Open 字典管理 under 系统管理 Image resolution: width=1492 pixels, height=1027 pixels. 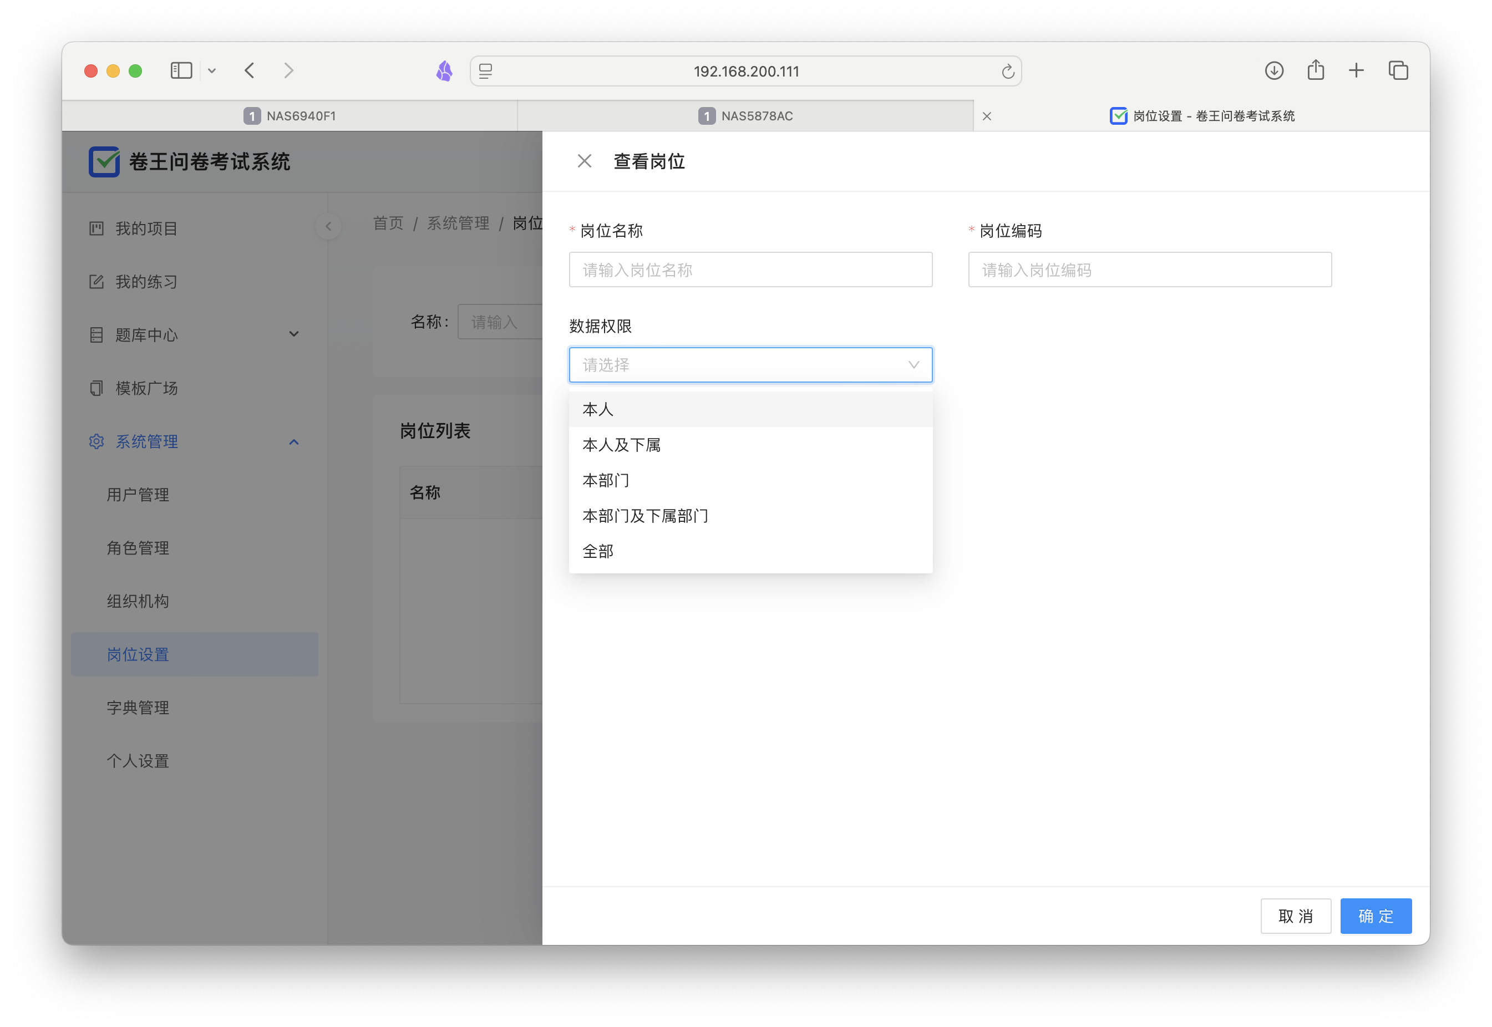click(x=194, y=708)
